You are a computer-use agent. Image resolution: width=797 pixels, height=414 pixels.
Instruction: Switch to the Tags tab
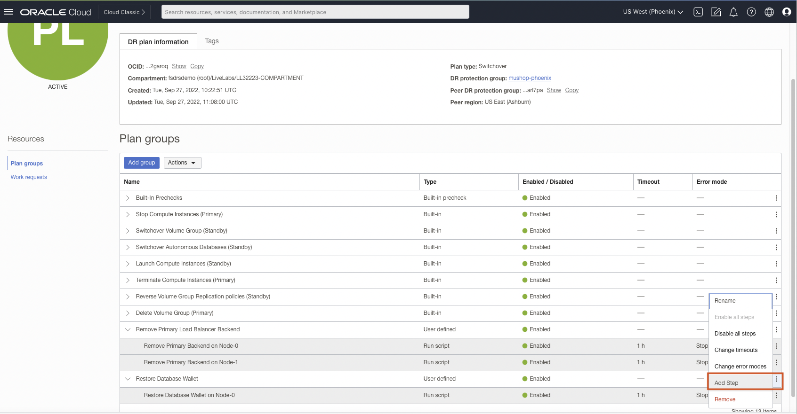[212, 41]
